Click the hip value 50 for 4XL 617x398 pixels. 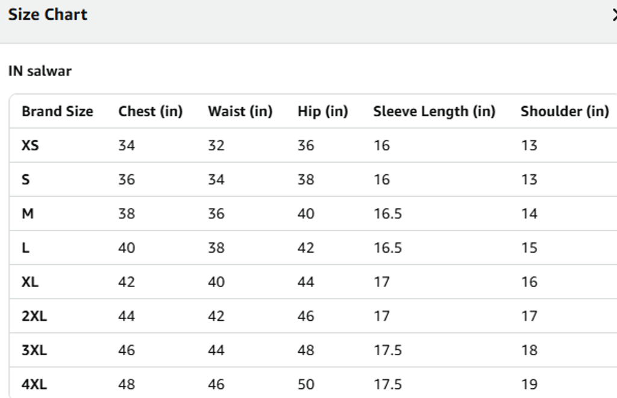click(x=305, y=384)
